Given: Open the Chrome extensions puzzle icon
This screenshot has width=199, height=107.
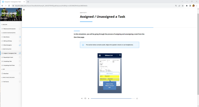Looking at the screenshot, I should [187, 6].
